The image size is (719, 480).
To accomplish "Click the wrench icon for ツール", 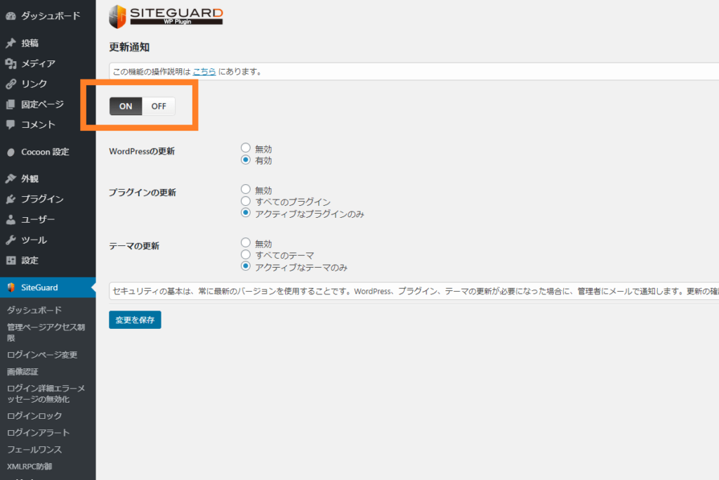I will [11, 240].
